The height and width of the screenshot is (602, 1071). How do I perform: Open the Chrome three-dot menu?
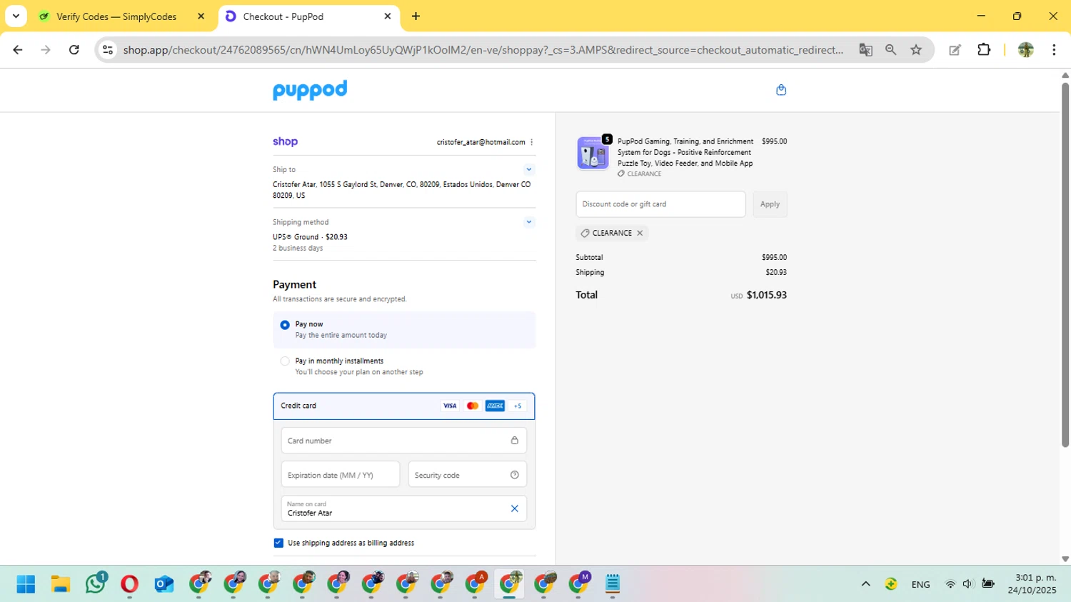[1054, 50]
